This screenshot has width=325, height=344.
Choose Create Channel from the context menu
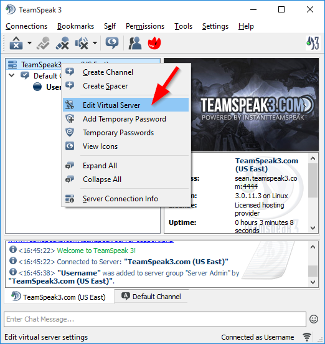coord(126,72)
